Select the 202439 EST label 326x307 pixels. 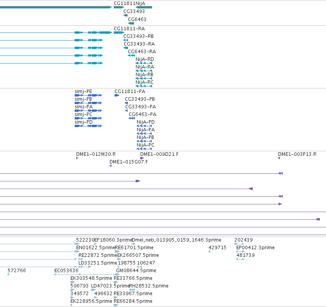tap(244, 240)
